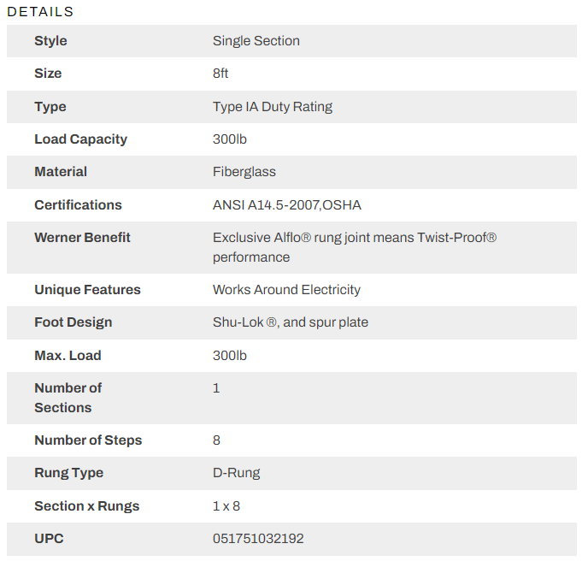Click the Load Capacity label
Viewport: 588px width, 579px height.
(80, 139)
